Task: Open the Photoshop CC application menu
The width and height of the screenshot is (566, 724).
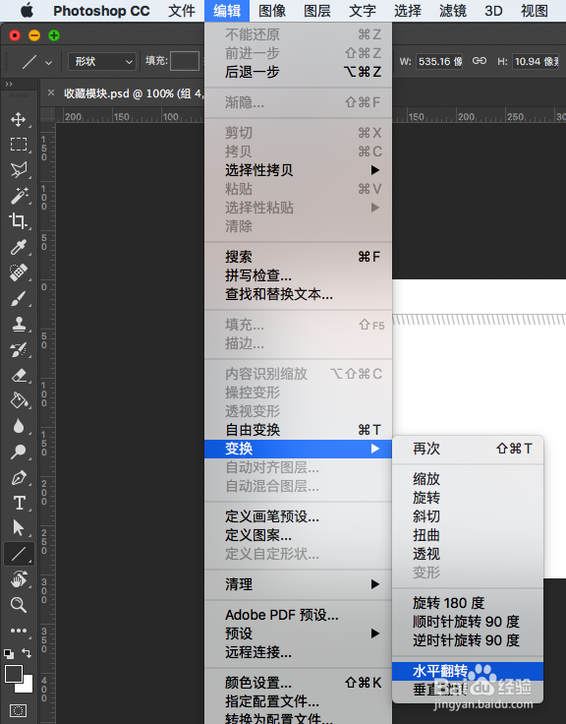Action: (x=101, y=11)
